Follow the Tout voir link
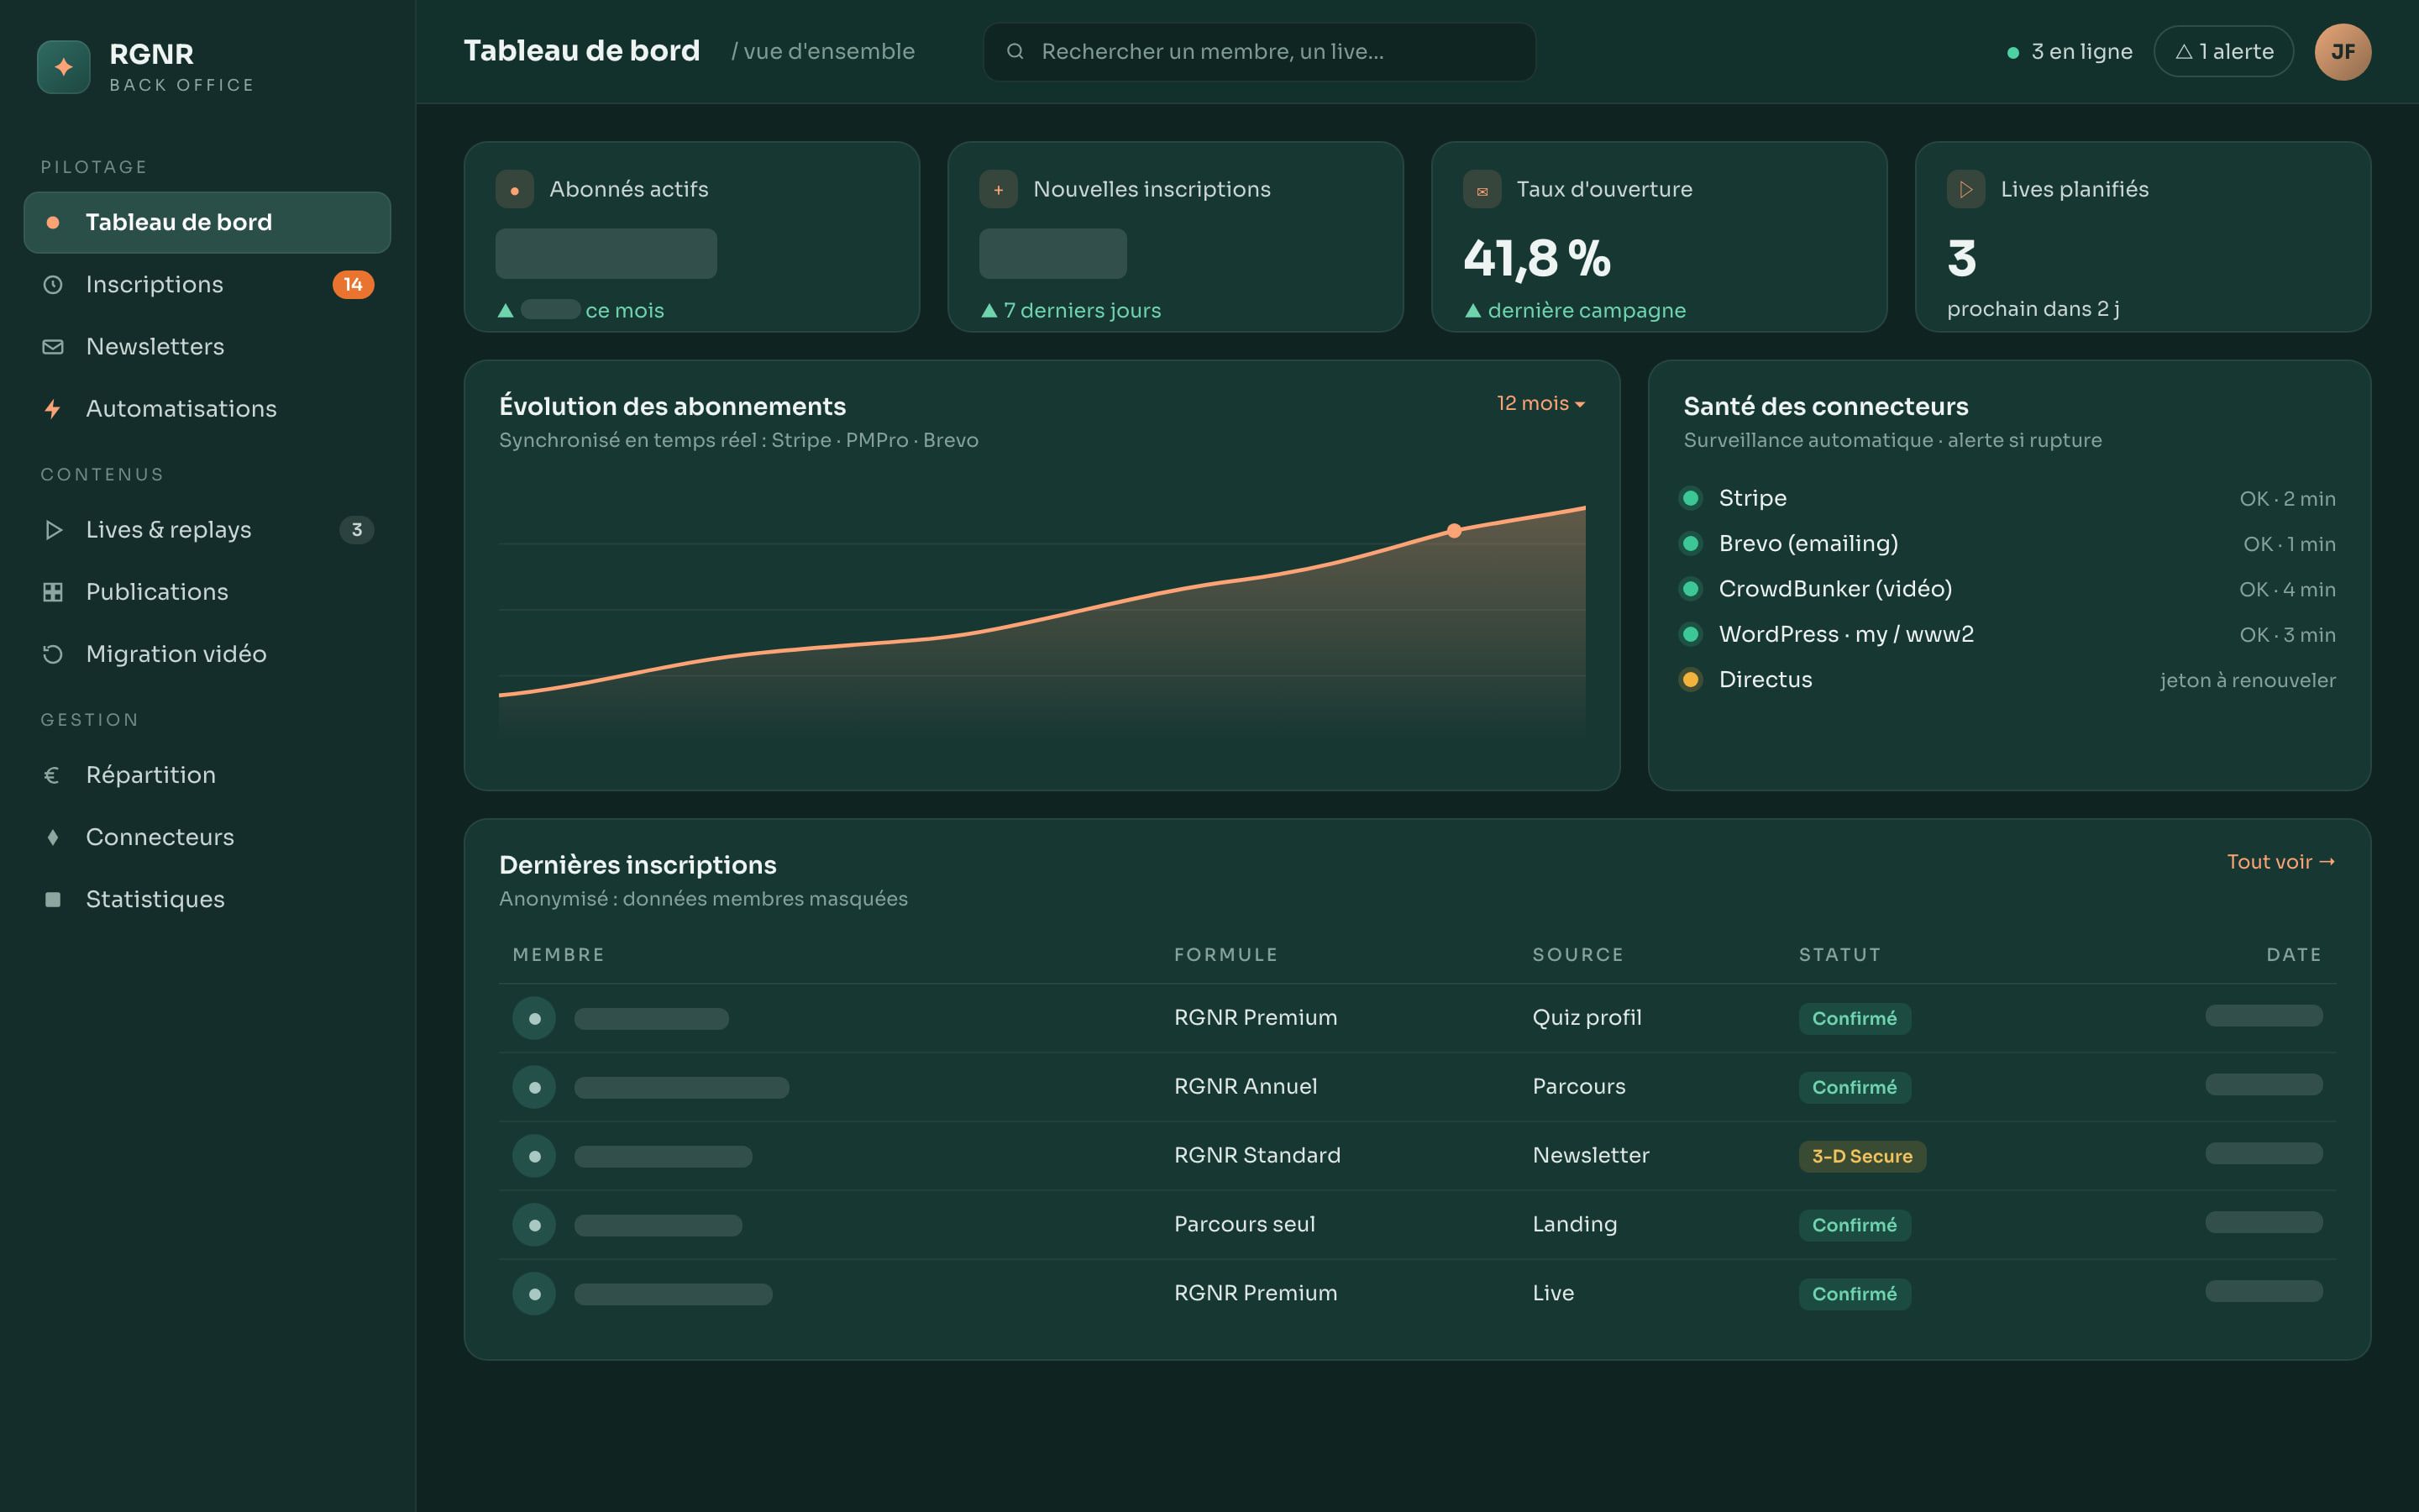2419x1512 pixels. tap(2281, 862)
